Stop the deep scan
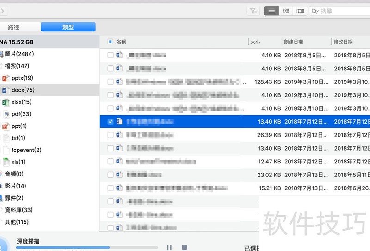Screen dimensions: 370x251 coord(185,247)
